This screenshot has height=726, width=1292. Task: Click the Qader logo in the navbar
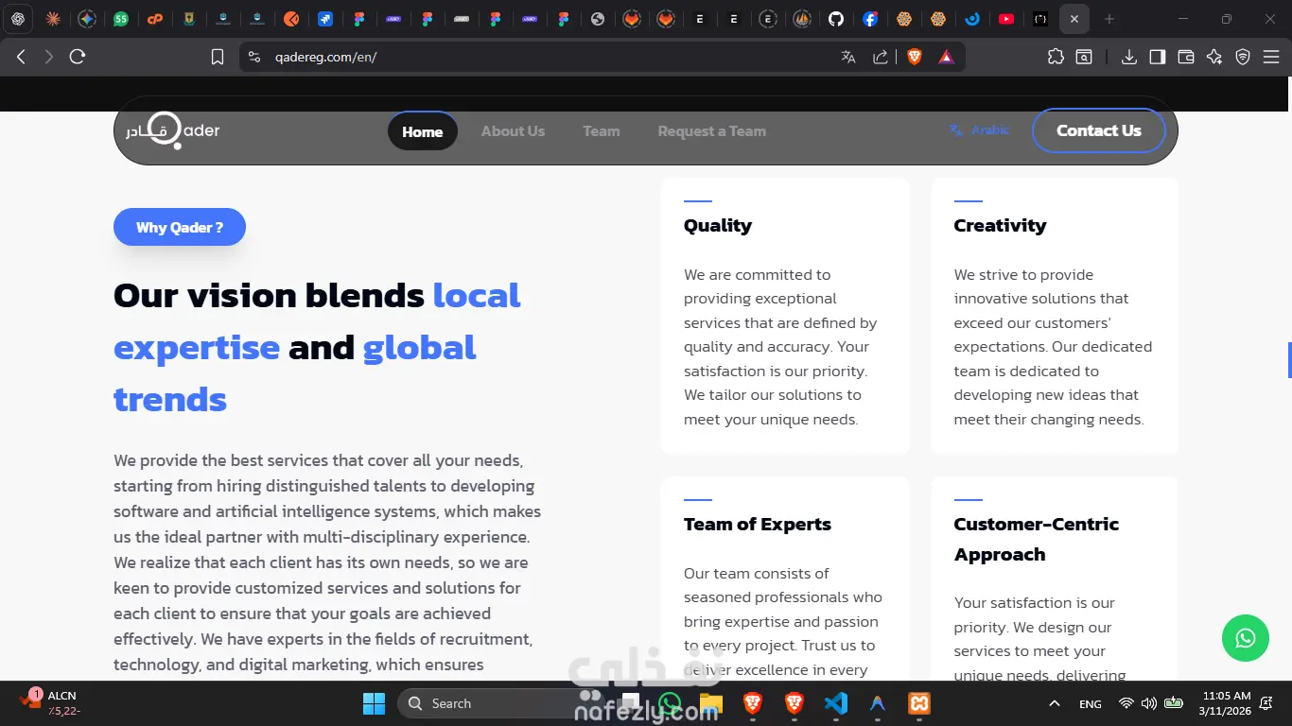(173, 130)
